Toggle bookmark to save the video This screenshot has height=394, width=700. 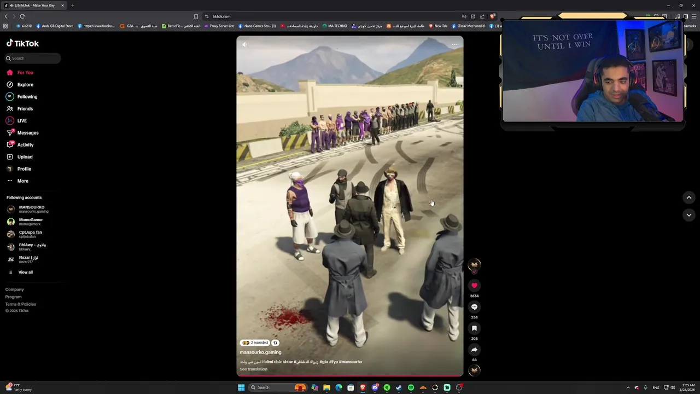[x=474, y=328]
